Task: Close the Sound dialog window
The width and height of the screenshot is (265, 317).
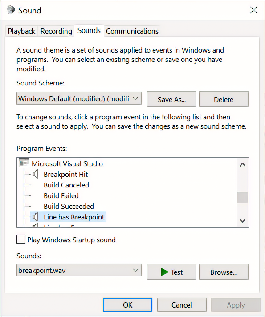Action: (x=253, y=10)
